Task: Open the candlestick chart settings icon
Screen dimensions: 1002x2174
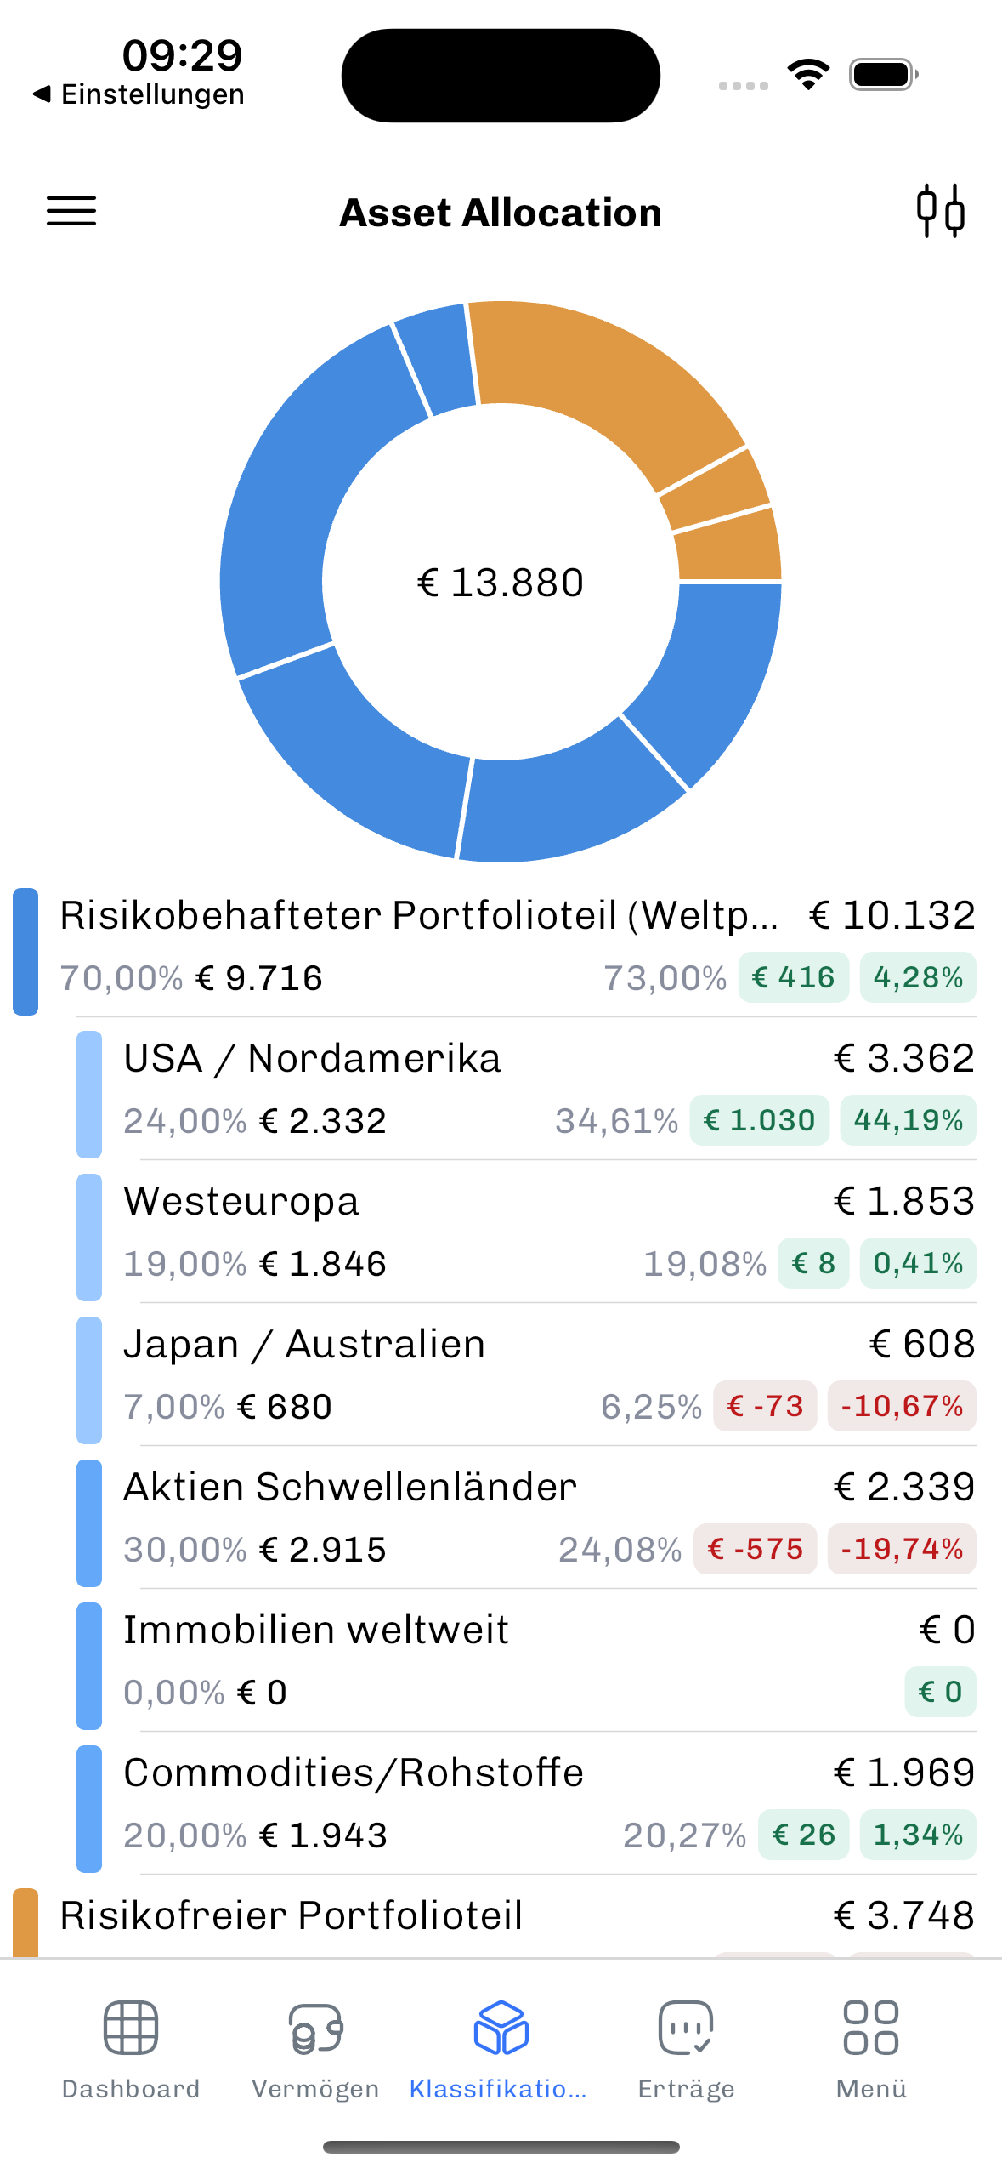Action: 940,211
